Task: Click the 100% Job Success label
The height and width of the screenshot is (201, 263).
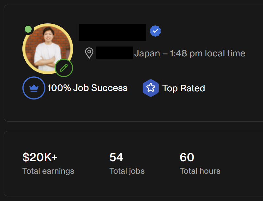Action: (87, 88)
